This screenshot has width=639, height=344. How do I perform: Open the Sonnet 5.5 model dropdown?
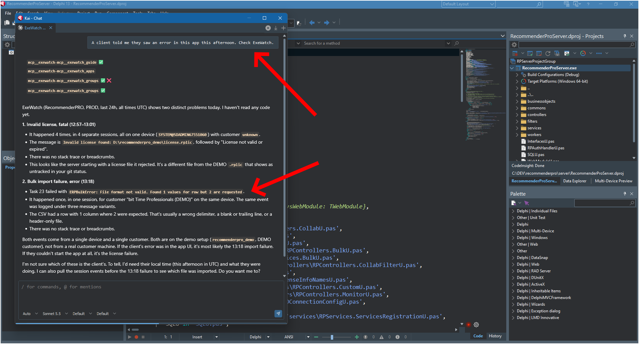(55, 314)
